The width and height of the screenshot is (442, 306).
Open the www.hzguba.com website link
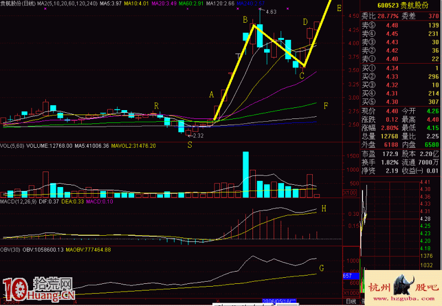(404, 299)
